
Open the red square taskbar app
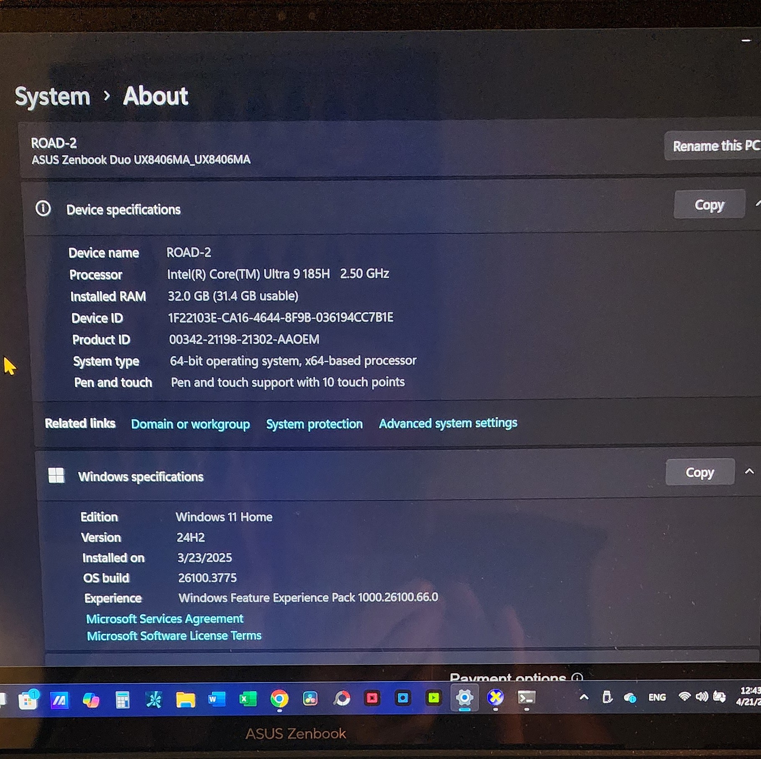pyautogui.click(x=372, y=698)
